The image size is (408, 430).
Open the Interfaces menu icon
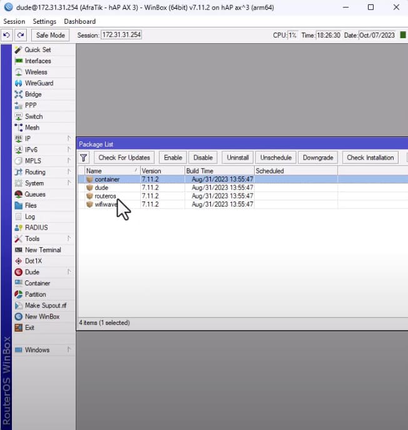[19, 61]
